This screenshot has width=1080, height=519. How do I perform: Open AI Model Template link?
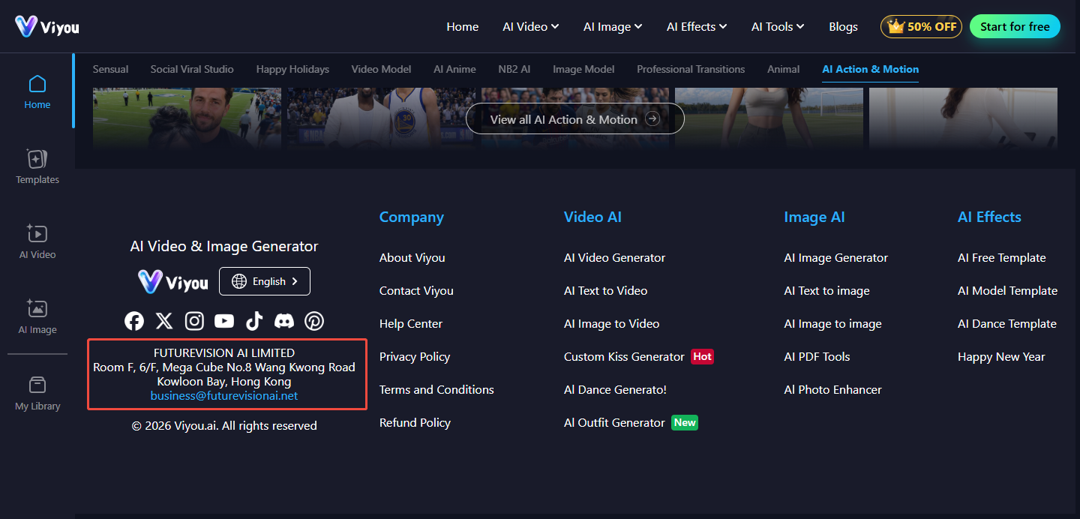pyautogui.click(x=1008, y=290)
